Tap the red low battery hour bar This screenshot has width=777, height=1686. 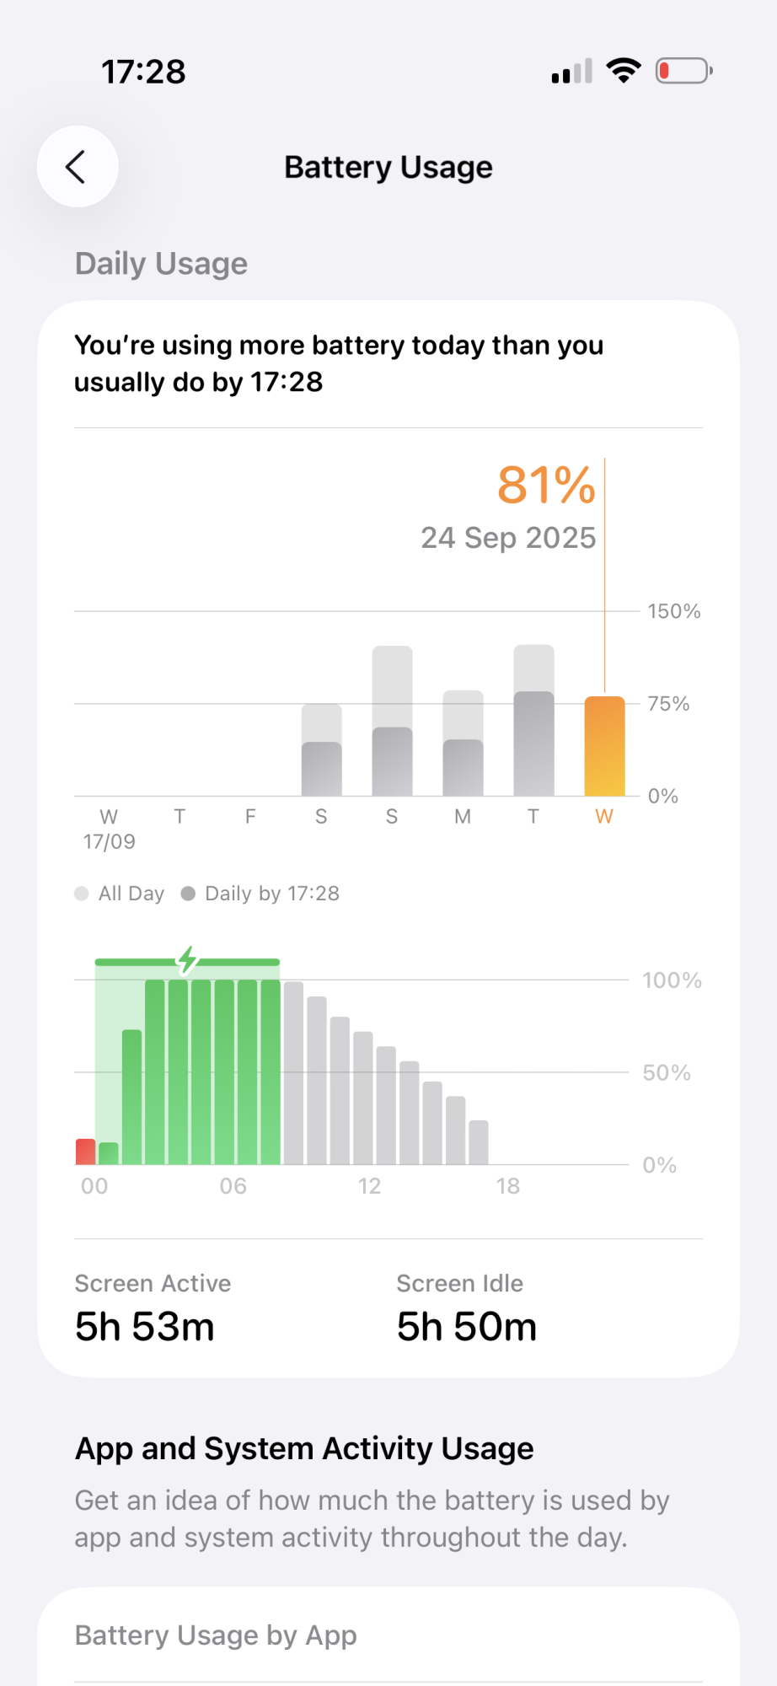85,1152
